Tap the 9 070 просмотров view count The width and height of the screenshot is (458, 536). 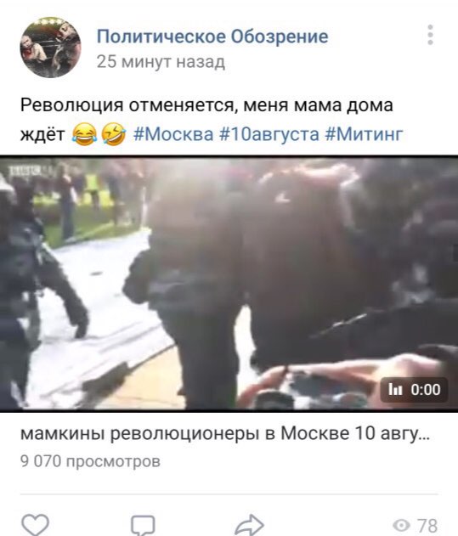pyautogui.click(x=90, y=461)
